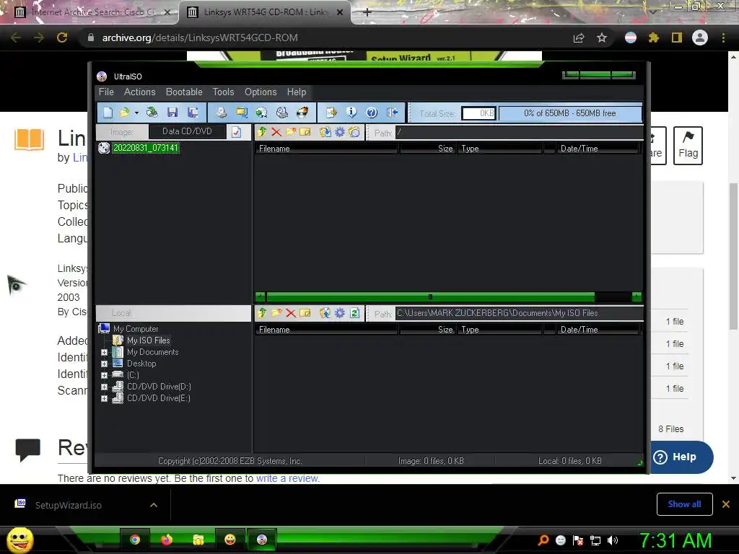
Task: Click the Open folder icon in UltraISO toolbar
Action: tap(124, 113)
